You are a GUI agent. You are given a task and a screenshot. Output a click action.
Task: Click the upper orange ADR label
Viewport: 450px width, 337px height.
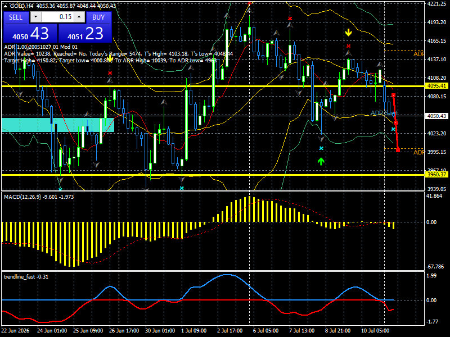tap(418, 54)
